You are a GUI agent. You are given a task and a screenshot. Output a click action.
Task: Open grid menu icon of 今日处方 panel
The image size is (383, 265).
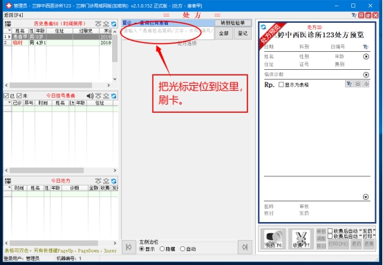pos(8,181)
